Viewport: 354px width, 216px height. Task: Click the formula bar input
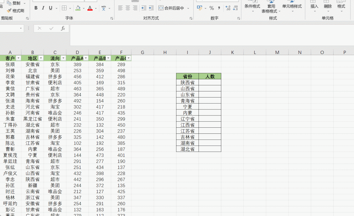[212, 35]
